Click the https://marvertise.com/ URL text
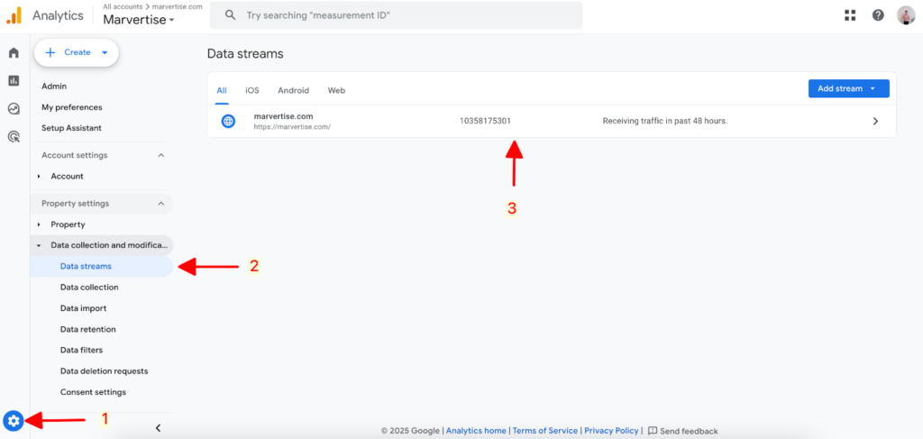 tap(292, 126)
